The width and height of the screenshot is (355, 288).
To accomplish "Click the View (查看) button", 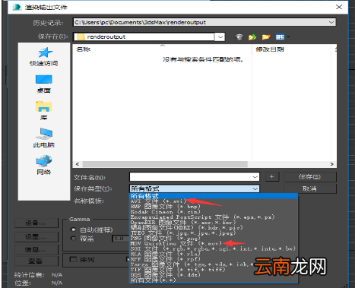I will click(x=36, y=261).
